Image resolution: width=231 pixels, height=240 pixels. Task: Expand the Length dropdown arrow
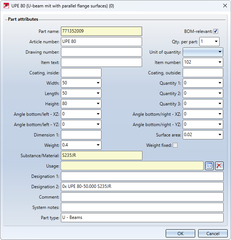click(x=98, y=93)
